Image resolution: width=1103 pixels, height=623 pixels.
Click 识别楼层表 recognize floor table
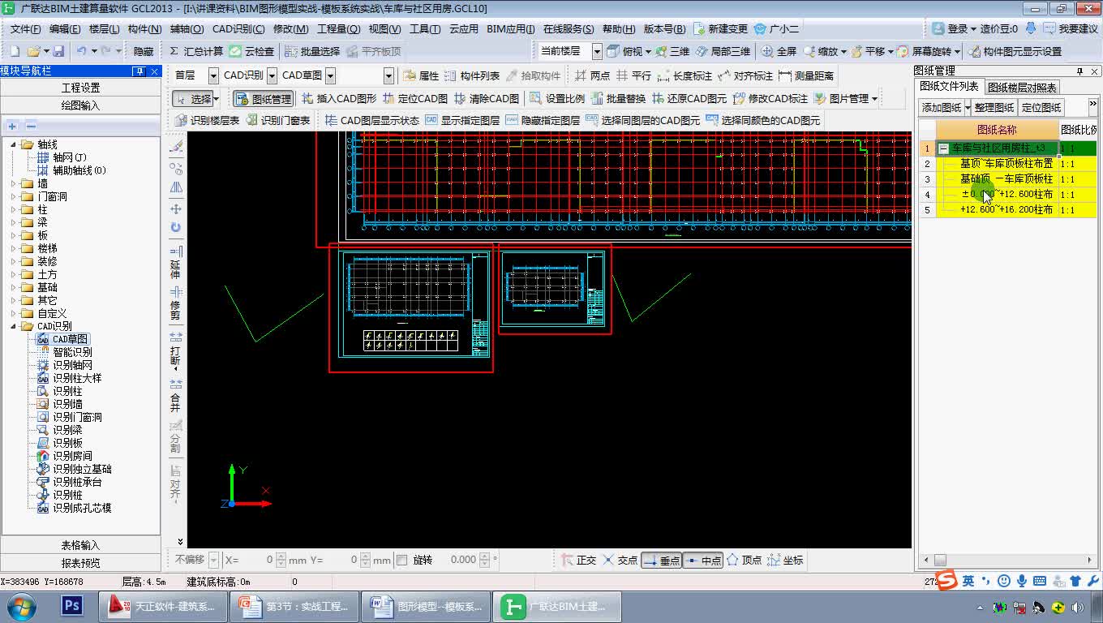[208, 120]
